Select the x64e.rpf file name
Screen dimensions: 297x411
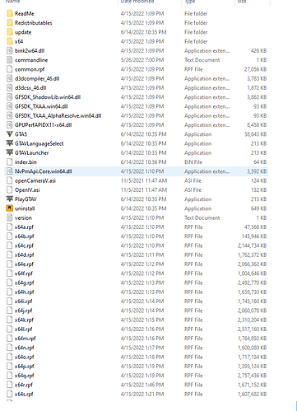click(24, 264)
